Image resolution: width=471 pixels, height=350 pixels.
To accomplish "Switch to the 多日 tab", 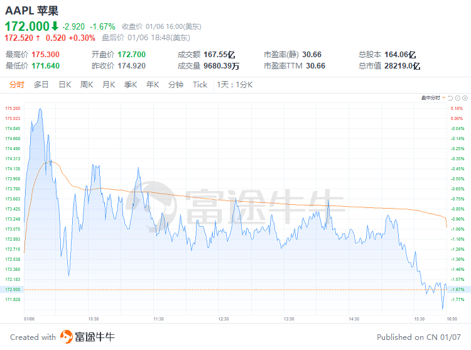I will [41, 85].
